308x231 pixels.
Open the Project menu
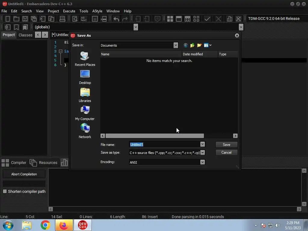tap(53, 11)
